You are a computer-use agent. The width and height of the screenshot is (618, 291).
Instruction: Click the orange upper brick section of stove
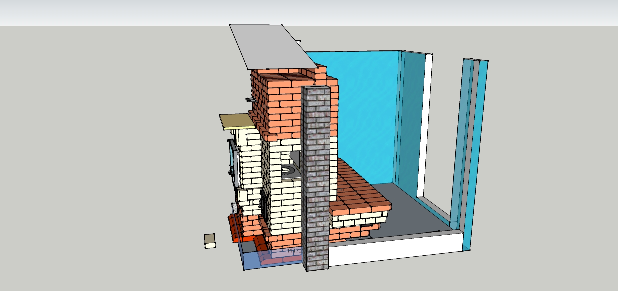click(x=283, y=100)
